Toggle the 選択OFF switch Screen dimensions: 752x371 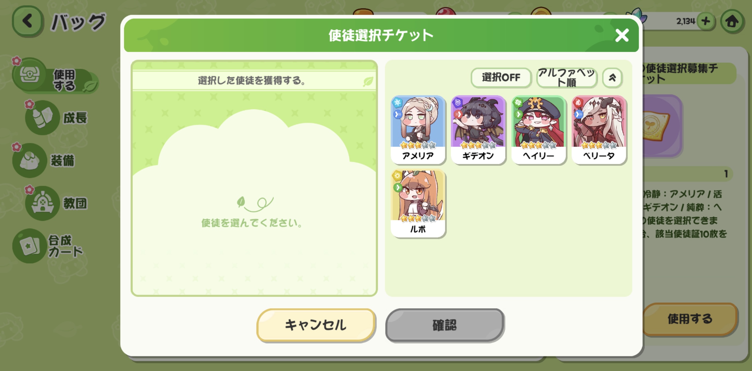tap(501, 78)
